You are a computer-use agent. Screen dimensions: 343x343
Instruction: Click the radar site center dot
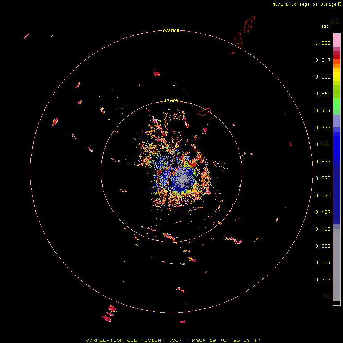tap(172, 171)
